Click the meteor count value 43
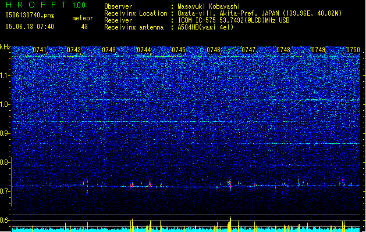Screen dimensions: 366x232 [84, 27]
